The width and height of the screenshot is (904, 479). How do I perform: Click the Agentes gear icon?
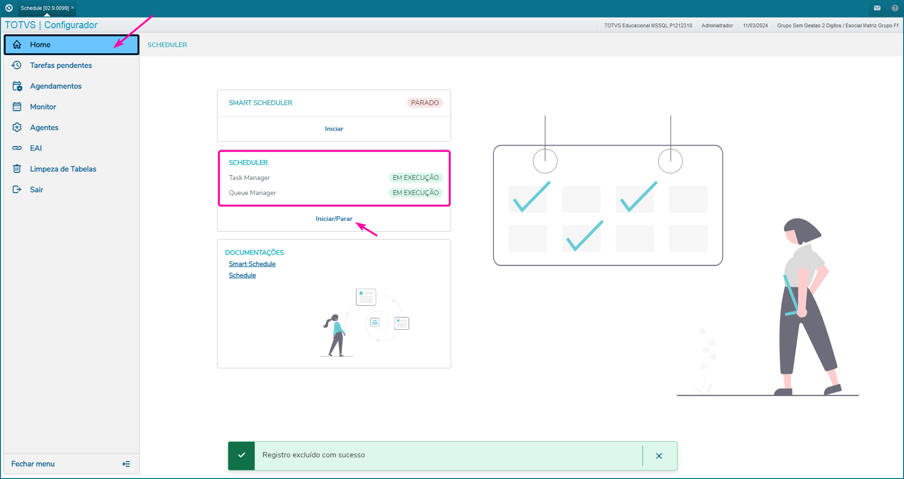pos(17,128)
